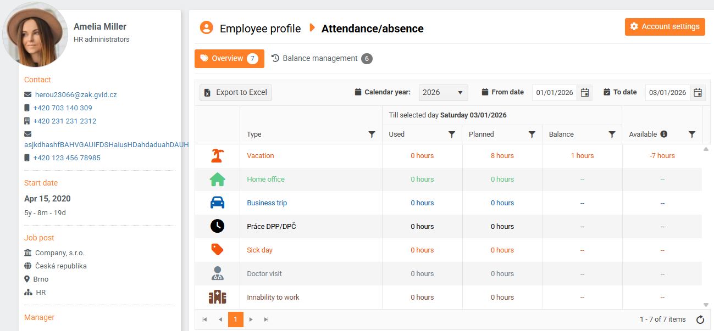
Task: Click the Sick day tag icon
Action: point(217,250)
